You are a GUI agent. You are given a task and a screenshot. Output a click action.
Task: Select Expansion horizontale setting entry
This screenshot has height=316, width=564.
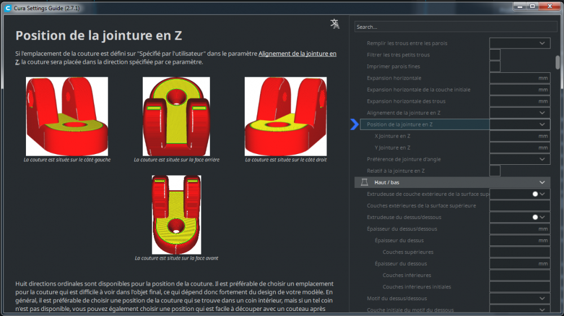pyautogui.click(x=394, y=78)
